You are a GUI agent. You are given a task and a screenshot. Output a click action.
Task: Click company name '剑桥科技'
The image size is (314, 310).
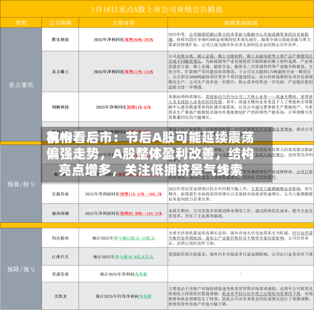tap(60, 107)
